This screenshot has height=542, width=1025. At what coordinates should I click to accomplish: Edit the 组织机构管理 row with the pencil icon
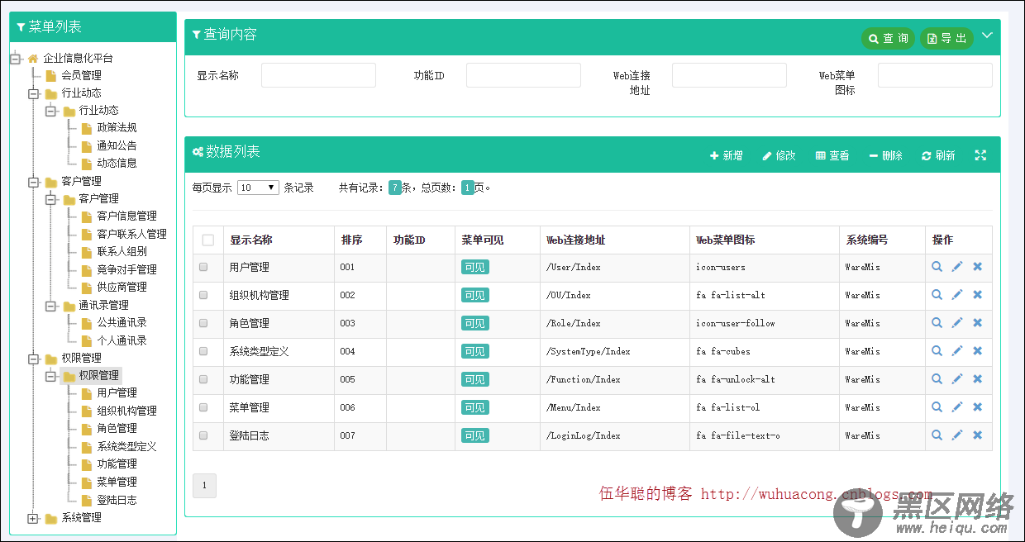coord(957,295)
